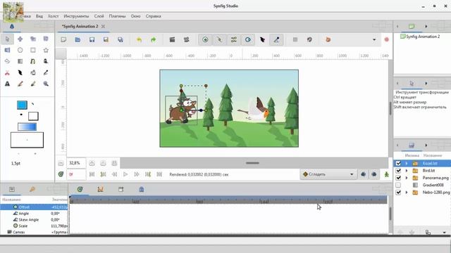Click the yellow Undo arrow

pyautogui.click(x=140, y=39)
